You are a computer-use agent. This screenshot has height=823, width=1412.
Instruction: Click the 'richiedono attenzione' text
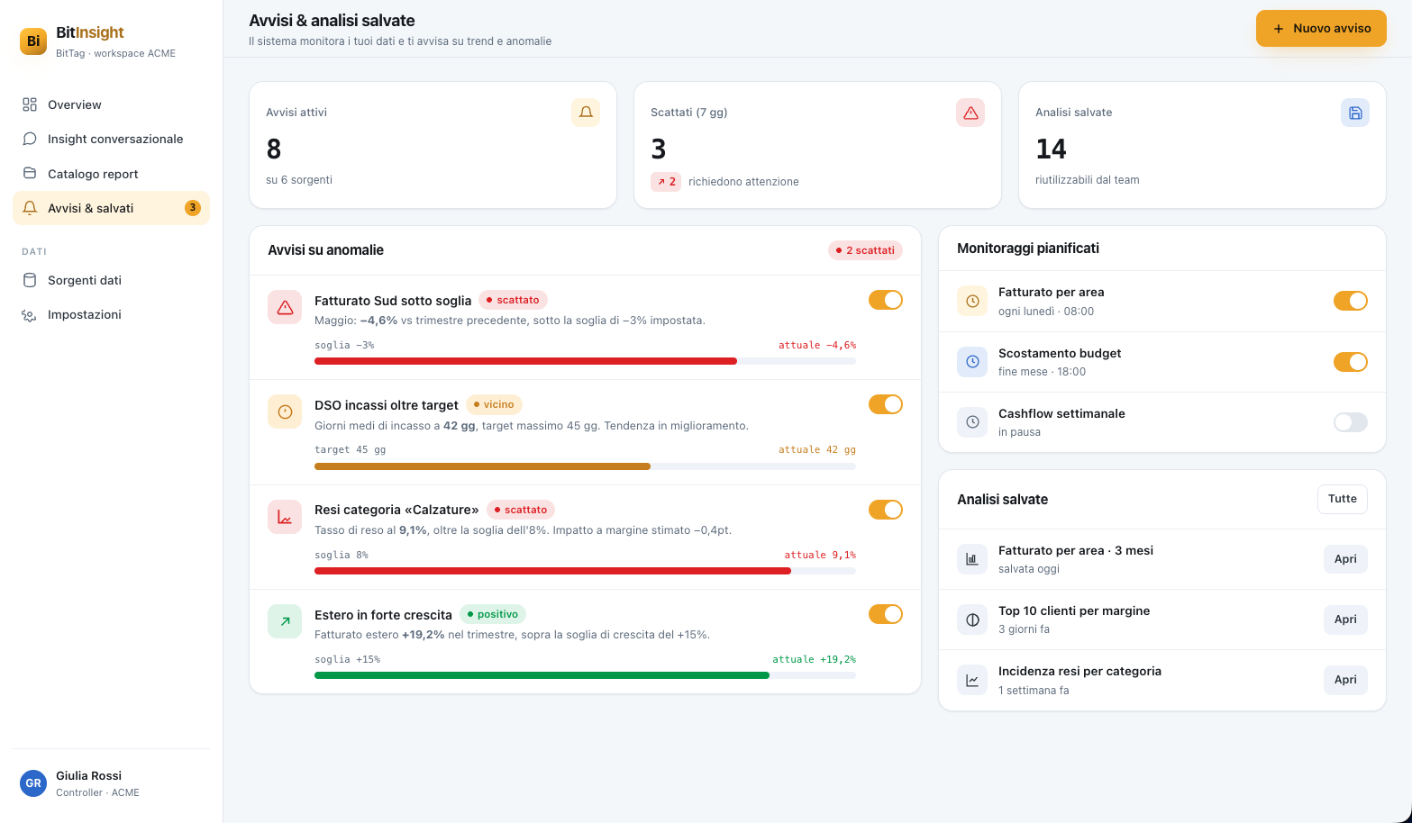point(743,182)
